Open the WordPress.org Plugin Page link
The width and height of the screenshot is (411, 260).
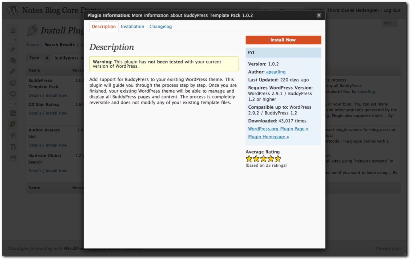click(278, 129)
